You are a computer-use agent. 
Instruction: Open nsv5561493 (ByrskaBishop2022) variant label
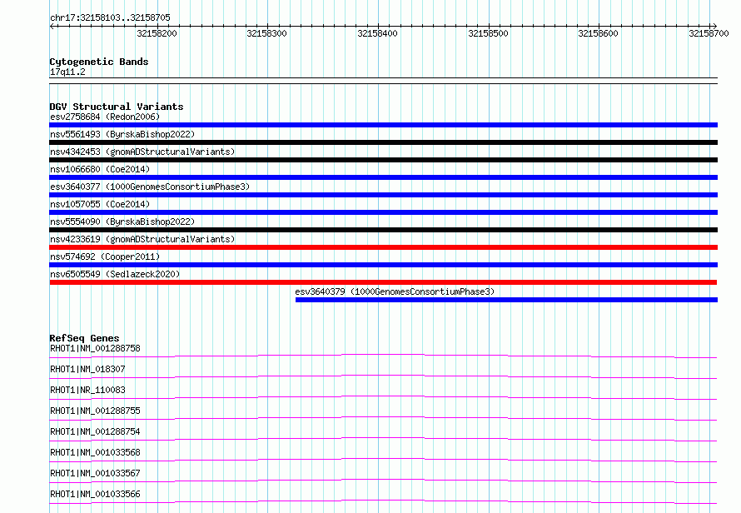(x=122, y=134)
